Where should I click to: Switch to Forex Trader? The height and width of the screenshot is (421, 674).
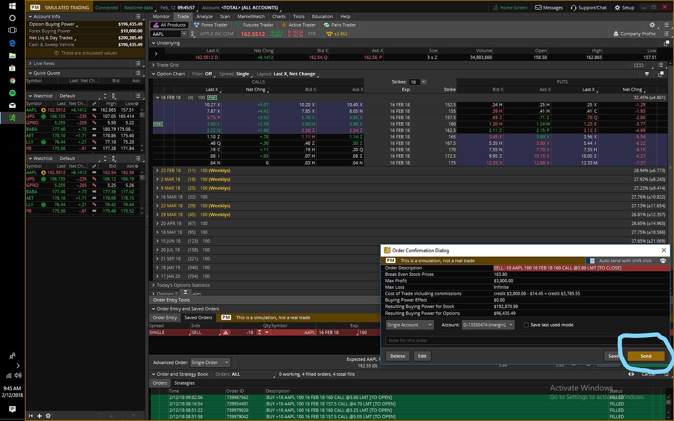(x=210, y=25)
